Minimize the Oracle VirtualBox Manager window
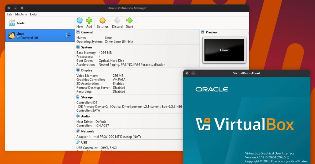315x164 pixels. pyautogui.click(x=15, y=8)
